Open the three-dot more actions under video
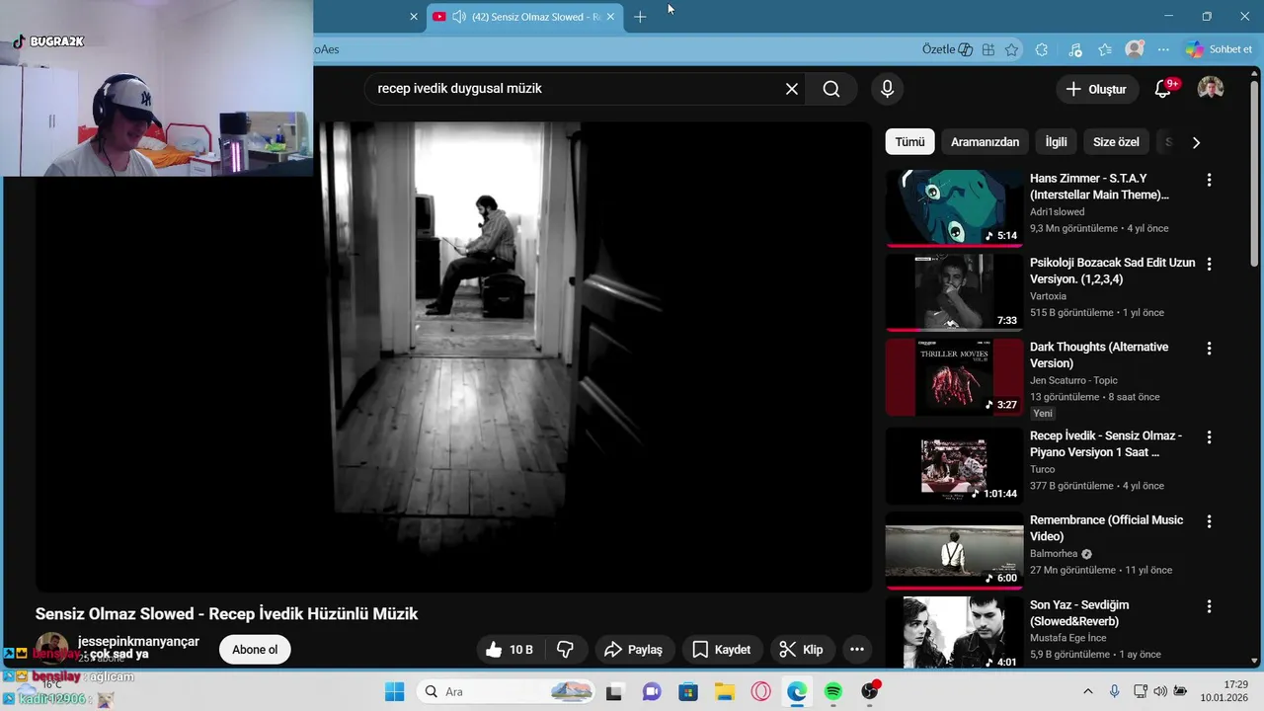1264x711 pixels. coord(857,650)
